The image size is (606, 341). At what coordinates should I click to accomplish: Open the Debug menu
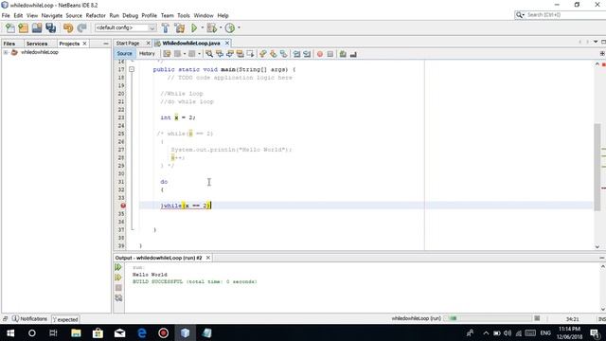(131, 15)
